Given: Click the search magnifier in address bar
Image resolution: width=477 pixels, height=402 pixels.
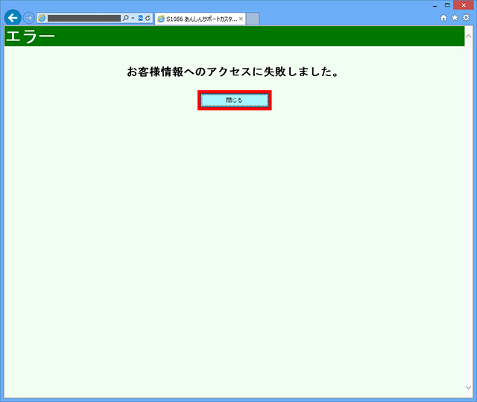Looking at the screenshot, I should point(125,18).
